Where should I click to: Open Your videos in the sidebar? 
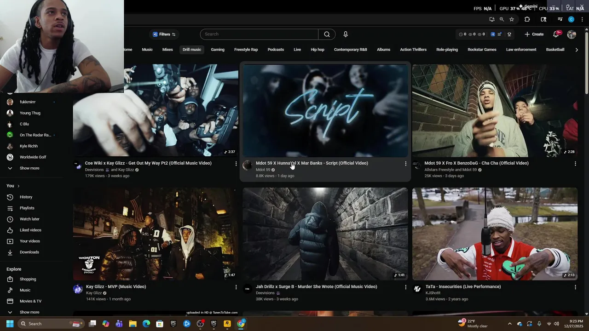pos(29,241)
